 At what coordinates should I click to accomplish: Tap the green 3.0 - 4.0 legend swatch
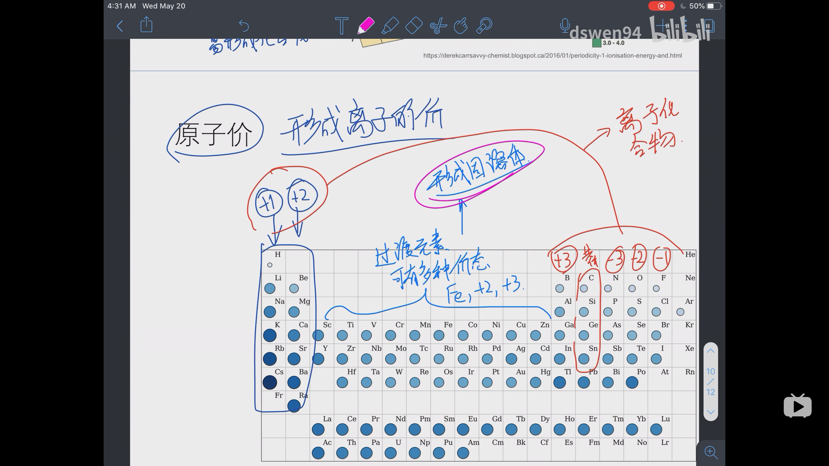[597, 43]
